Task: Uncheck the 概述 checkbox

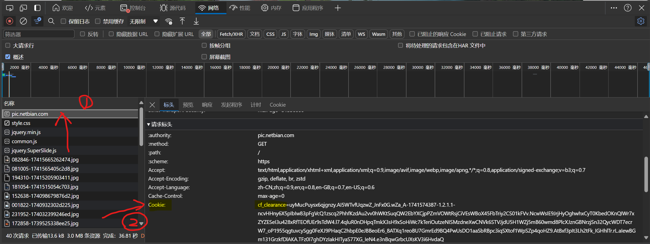Action: tap(8, 57)
